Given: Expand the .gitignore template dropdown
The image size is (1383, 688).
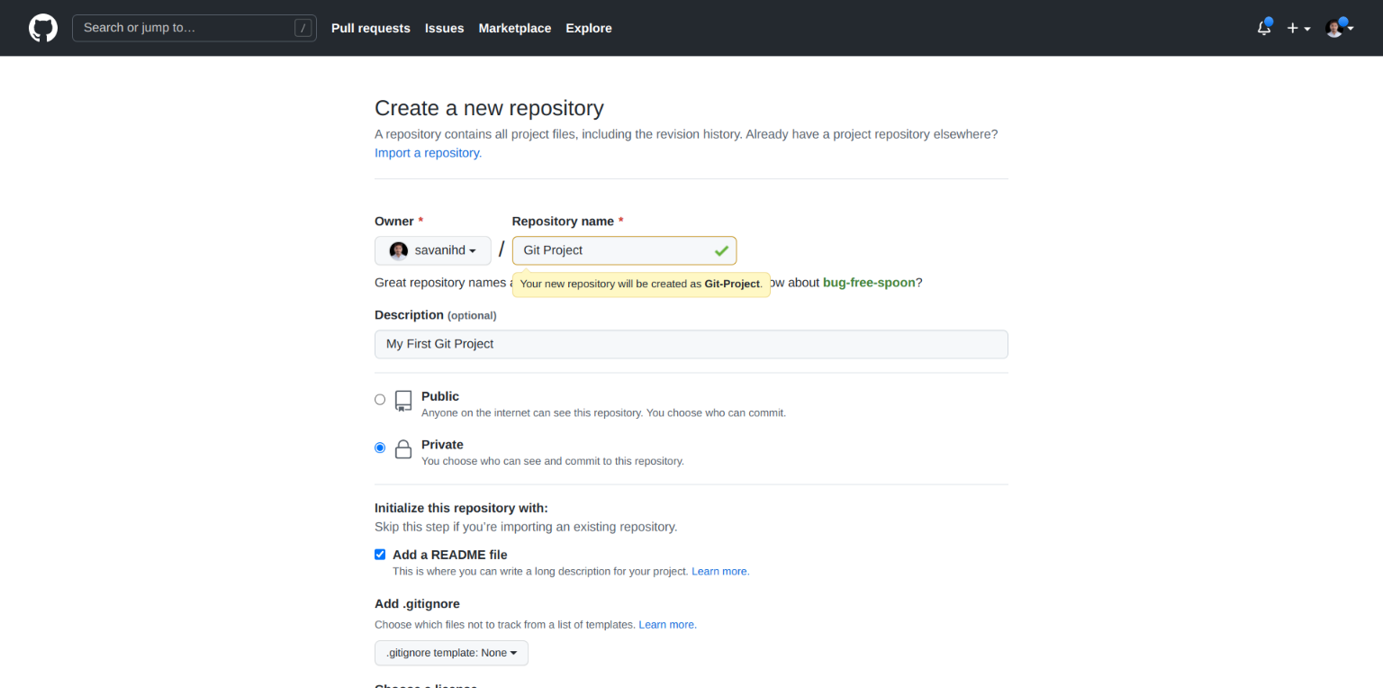Looking at the screenshot, I should (451, 653).
